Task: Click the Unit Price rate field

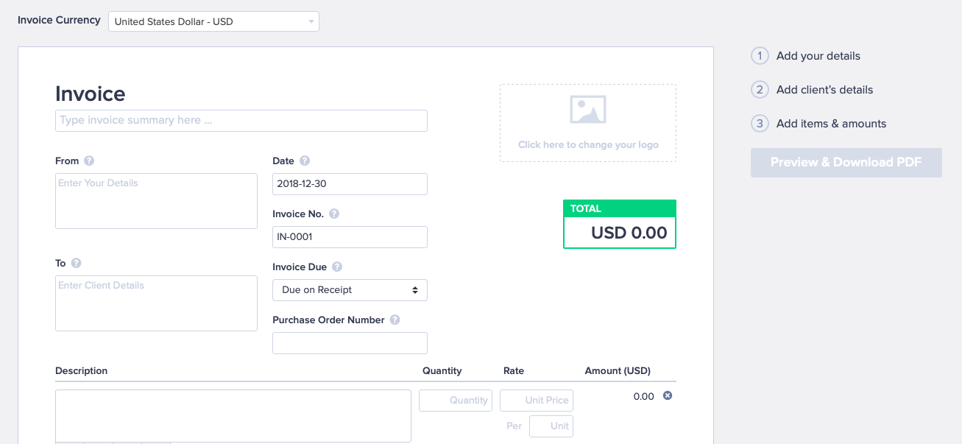Action: [537, 400]
